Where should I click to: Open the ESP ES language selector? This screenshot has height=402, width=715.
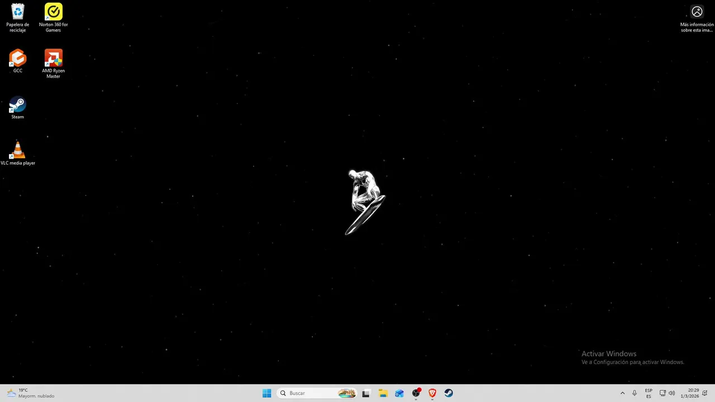click(649, 393)
